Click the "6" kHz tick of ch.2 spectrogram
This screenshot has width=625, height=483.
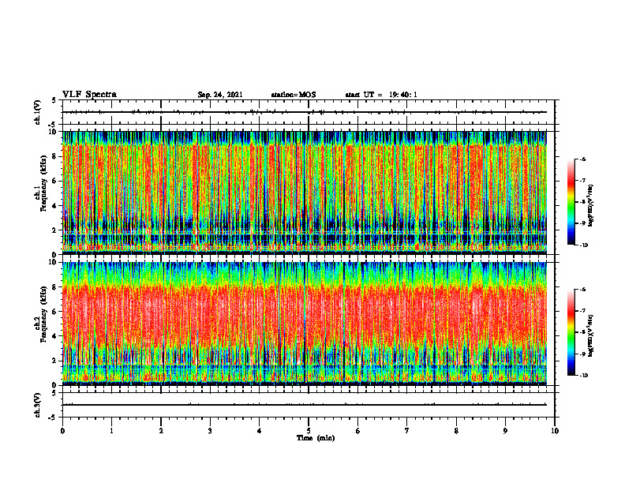pos(55,312)
